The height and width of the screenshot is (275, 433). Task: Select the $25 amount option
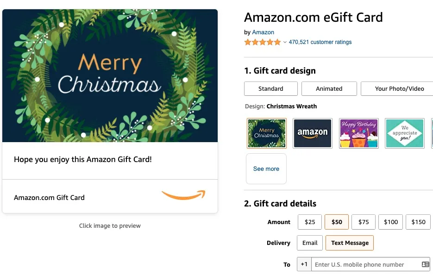coord(310,222)
